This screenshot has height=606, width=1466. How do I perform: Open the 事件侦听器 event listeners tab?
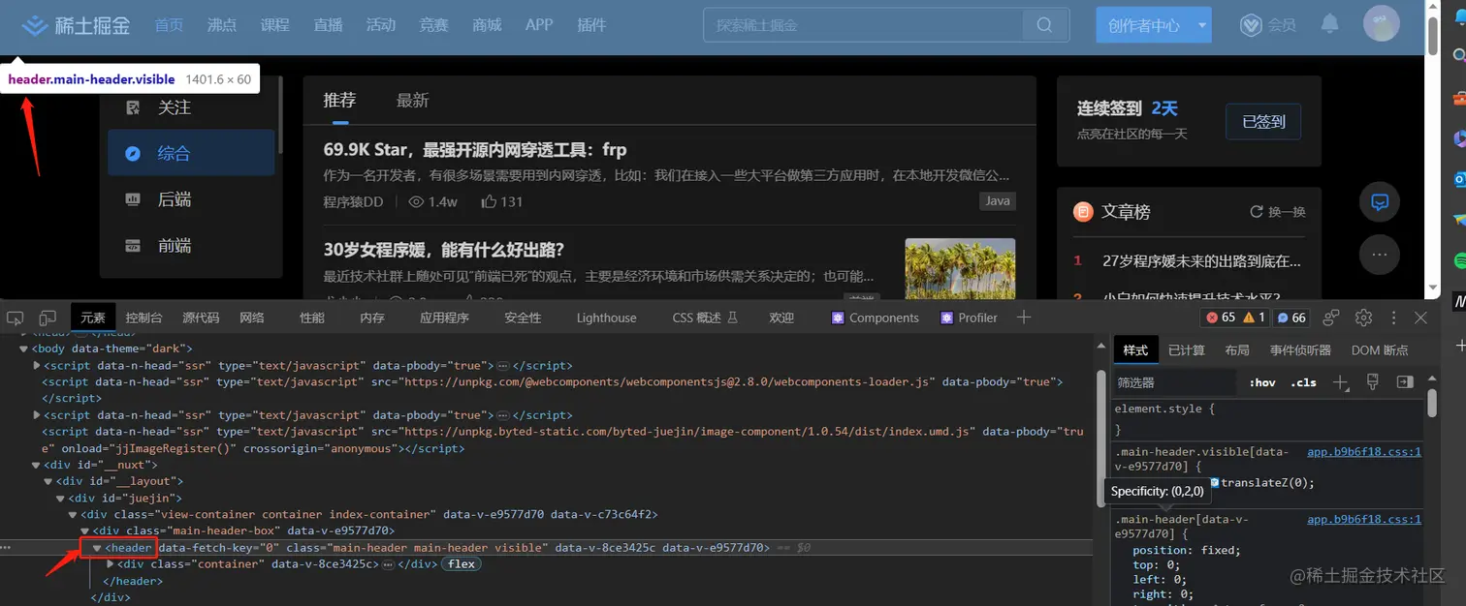pyautogui.click(x=1300, y=350)
